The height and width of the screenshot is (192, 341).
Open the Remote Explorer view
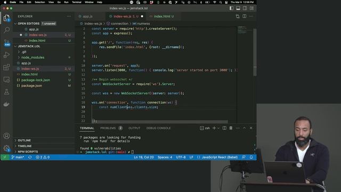6,79
